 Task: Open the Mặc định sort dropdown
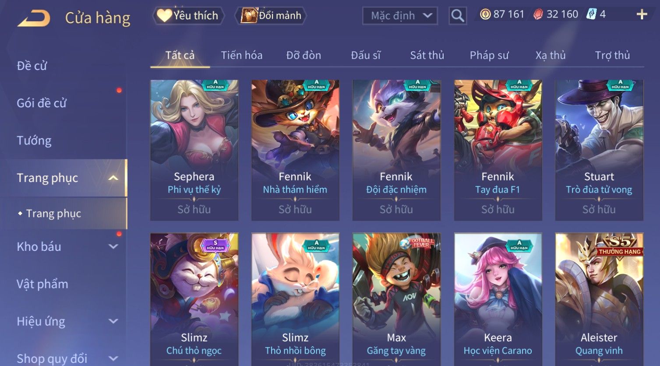click(400, 16)
